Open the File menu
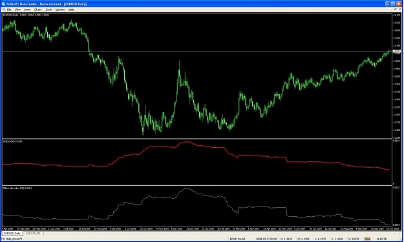This screenshot has height=242, width=404. tap(9, 10)
